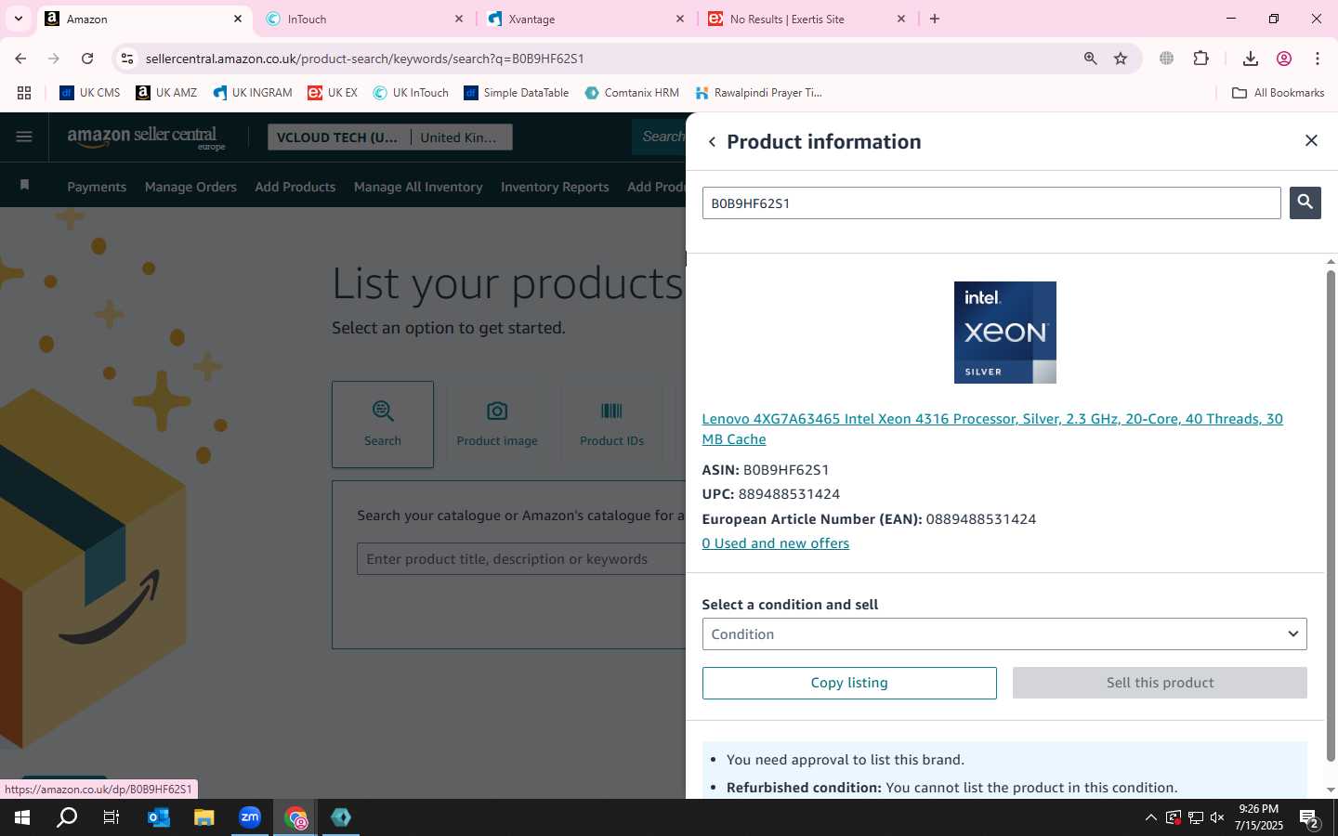Viewport: 1338px width, 836px height.
Task: Open the United Kin... marketplace selector
Action: [x=458, y=137]
